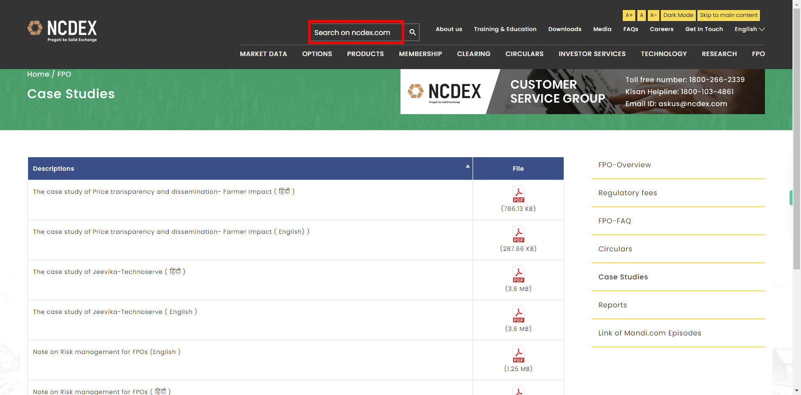Click 'Note on Risk management for FPOs (English )' text

point(107,352)
